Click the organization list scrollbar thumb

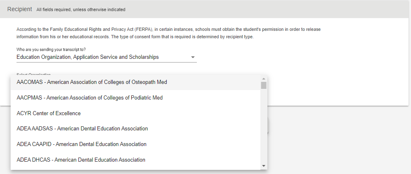264,85
